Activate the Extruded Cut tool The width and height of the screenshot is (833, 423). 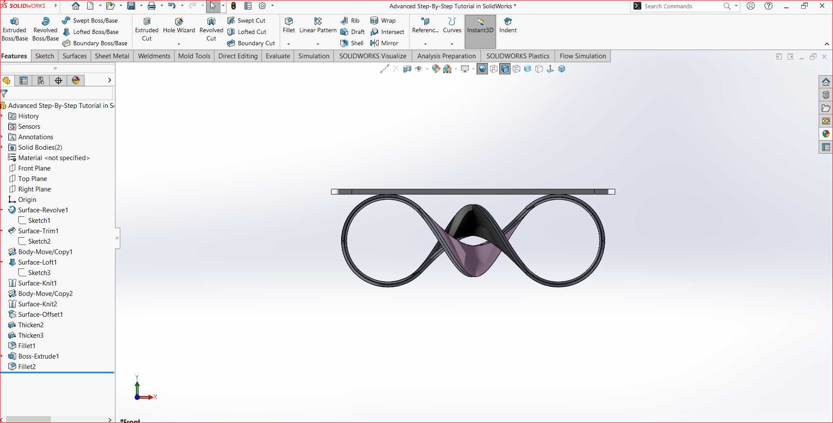coord(147,30)
